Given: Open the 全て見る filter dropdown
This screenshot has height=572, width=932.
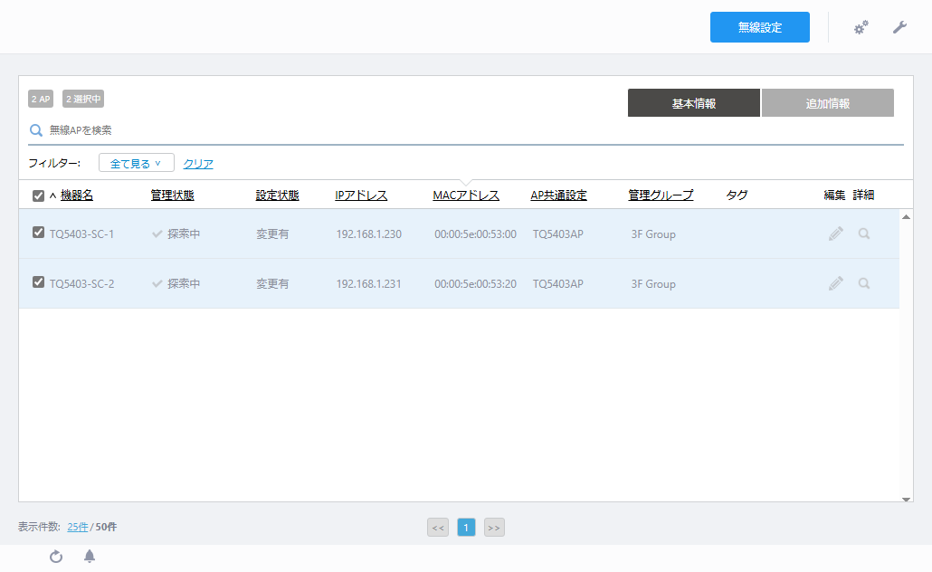Looking at the screenshot, I should tap(136, 163).
